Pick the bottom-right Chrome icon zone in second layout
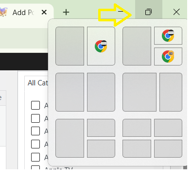 (168, 56)
